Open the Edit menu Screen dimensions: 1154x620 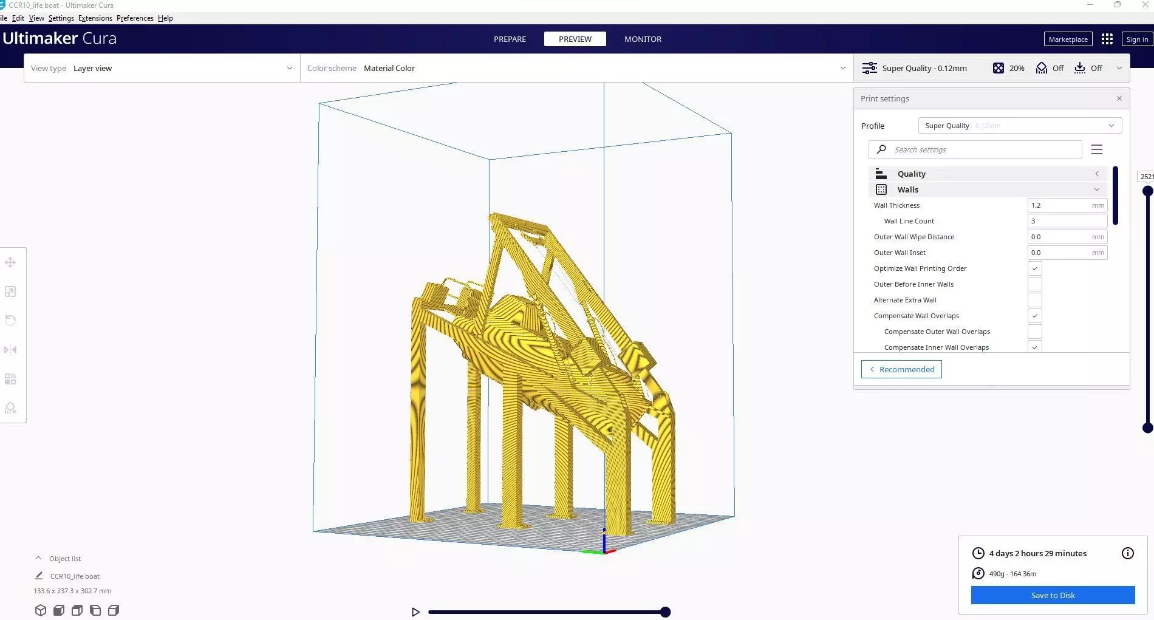point(18,18)
